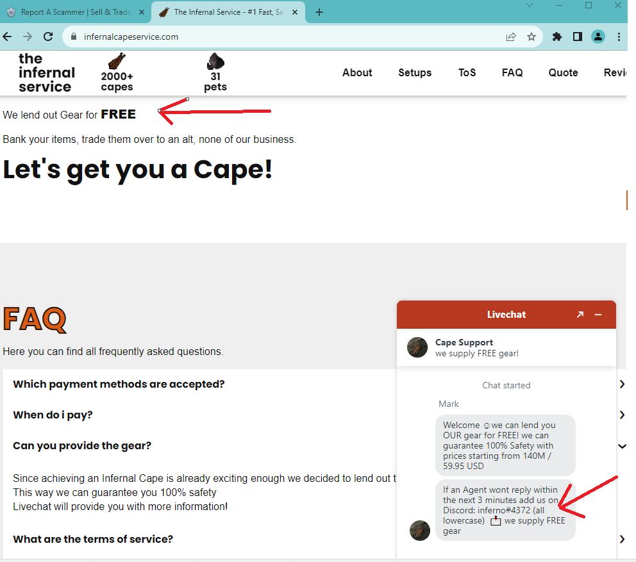636x562 pixels.
Task: Click 'Here you can find all frequently asked questions'
Action: [x=113, y=351]
